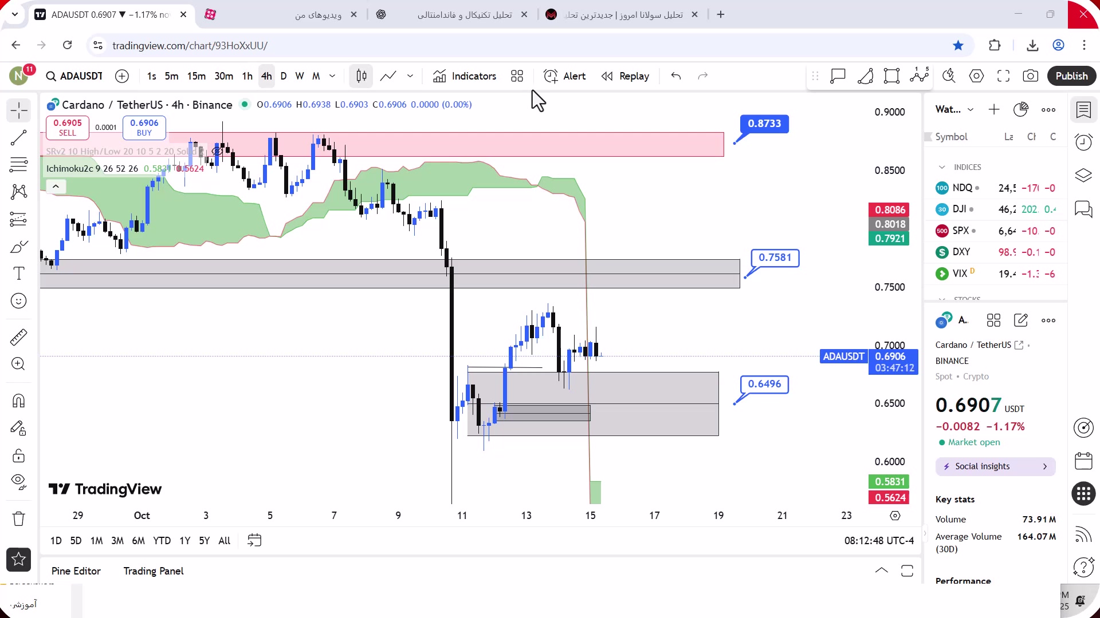This screenshot has width=1100, height=618.
Task: Change the candlestick chart style
Action: [x=362, y=76]
